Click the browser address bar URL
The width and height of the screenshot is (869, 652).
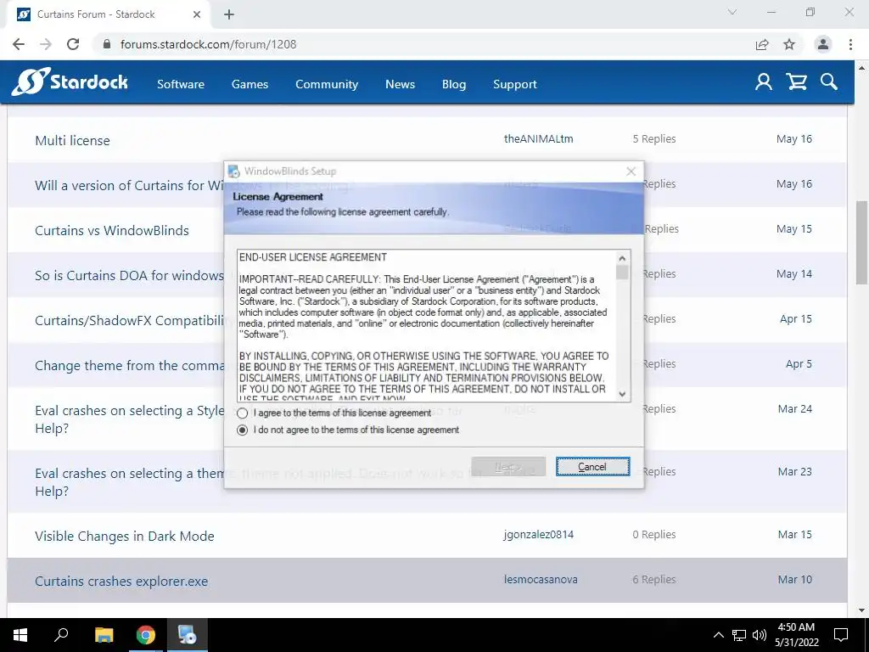pos(209,44)
